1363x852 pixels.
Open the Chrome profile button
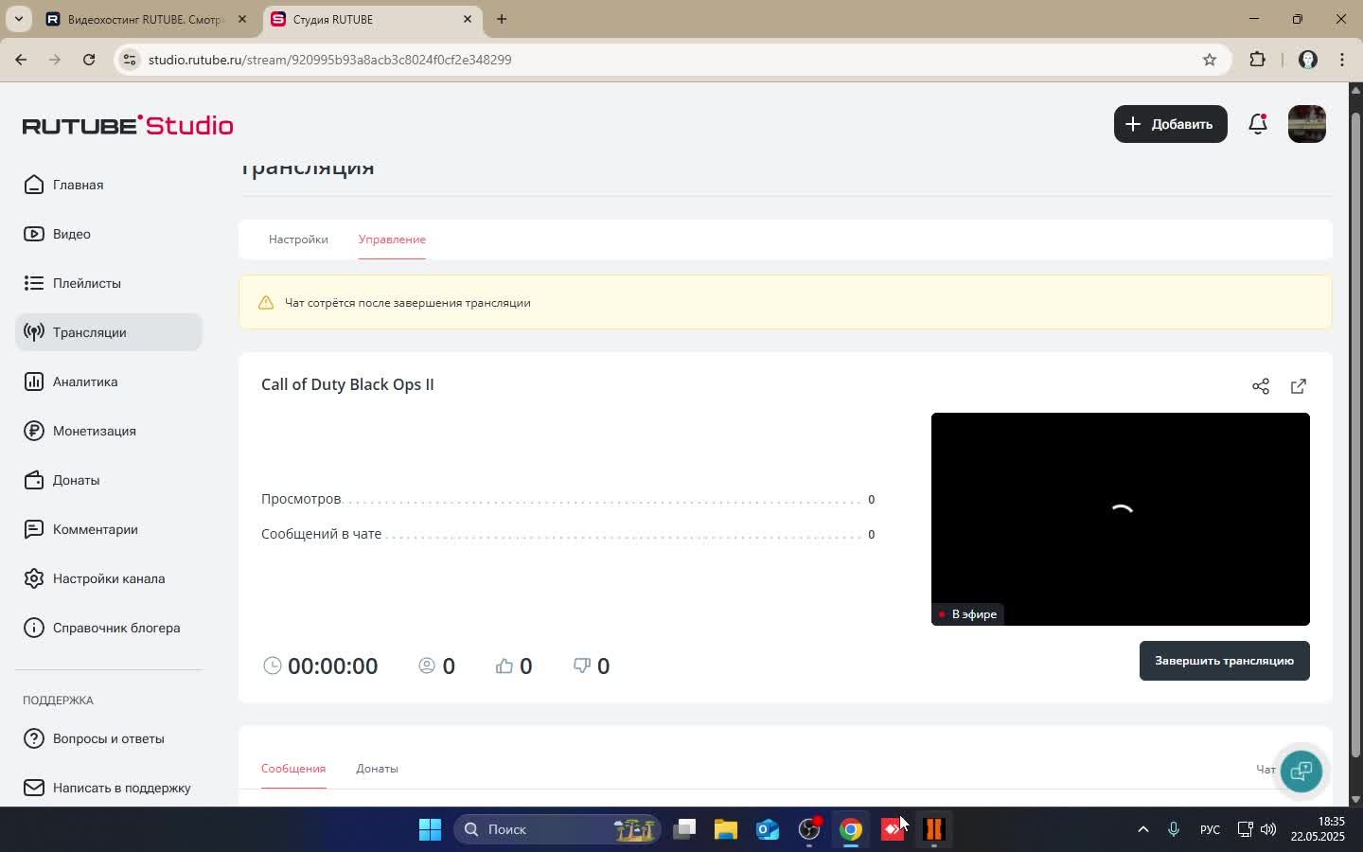[x=1308, y=60]
